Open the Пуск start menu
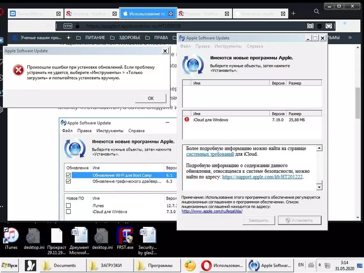 [x=9, y=266]
